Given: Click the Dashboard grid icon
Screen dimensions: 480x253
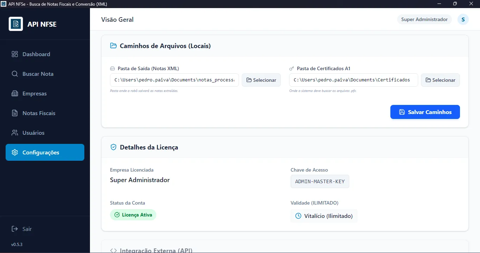Looking at the screenshot, I should tap(15, 54).
